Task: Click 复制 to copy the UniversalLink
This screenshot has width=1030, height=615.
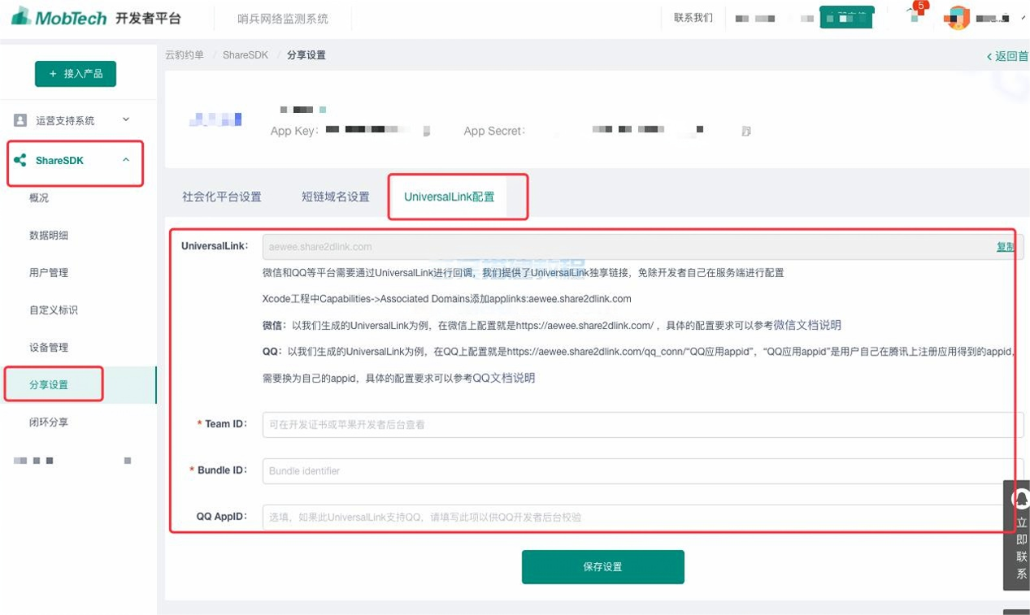Action: [1006, 247]
